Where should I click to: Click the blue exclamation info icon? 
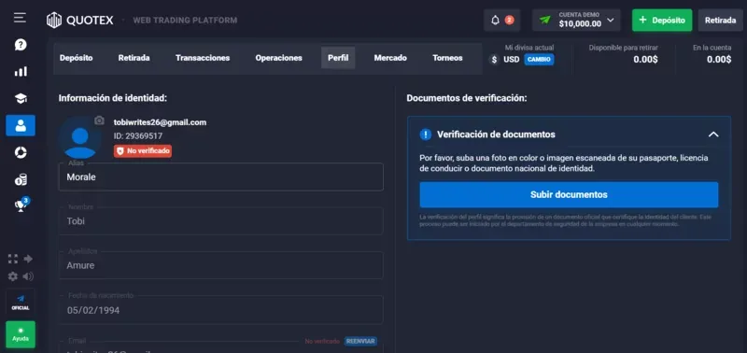coord(426,134)
